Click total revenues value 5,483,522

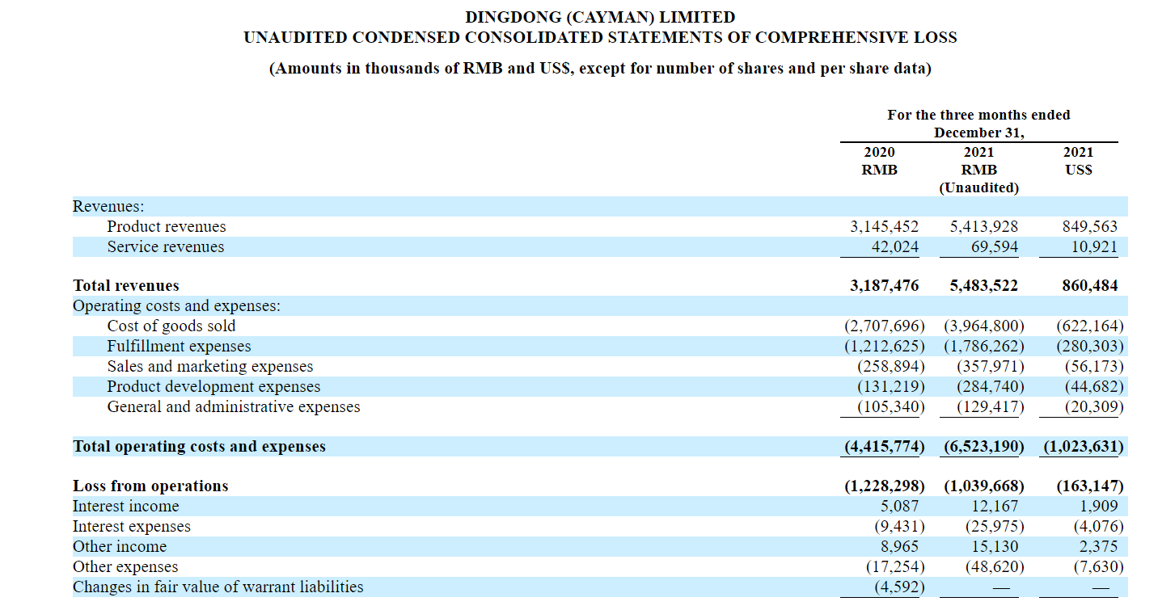[x=983, y=286]
